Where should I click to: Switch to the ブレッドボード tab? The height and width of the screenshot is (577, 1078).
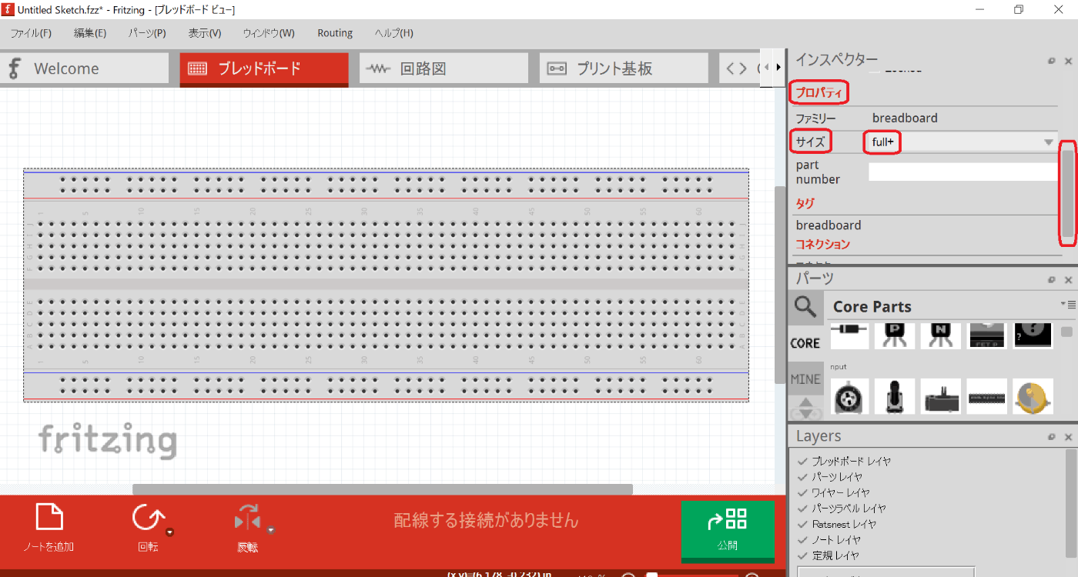tap(264, 68)
